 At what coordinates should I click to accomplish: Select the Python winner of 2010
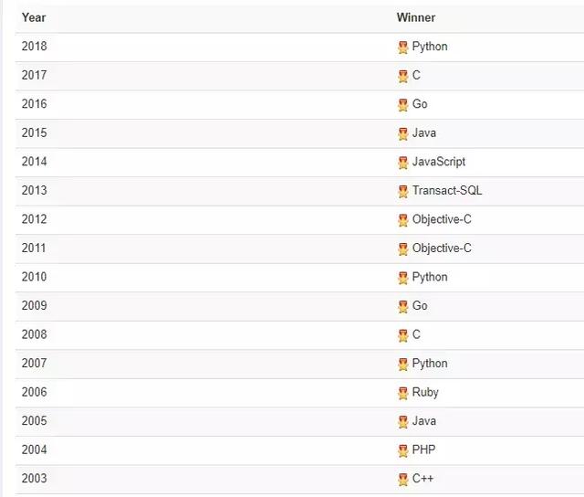[x=430, y=277]
